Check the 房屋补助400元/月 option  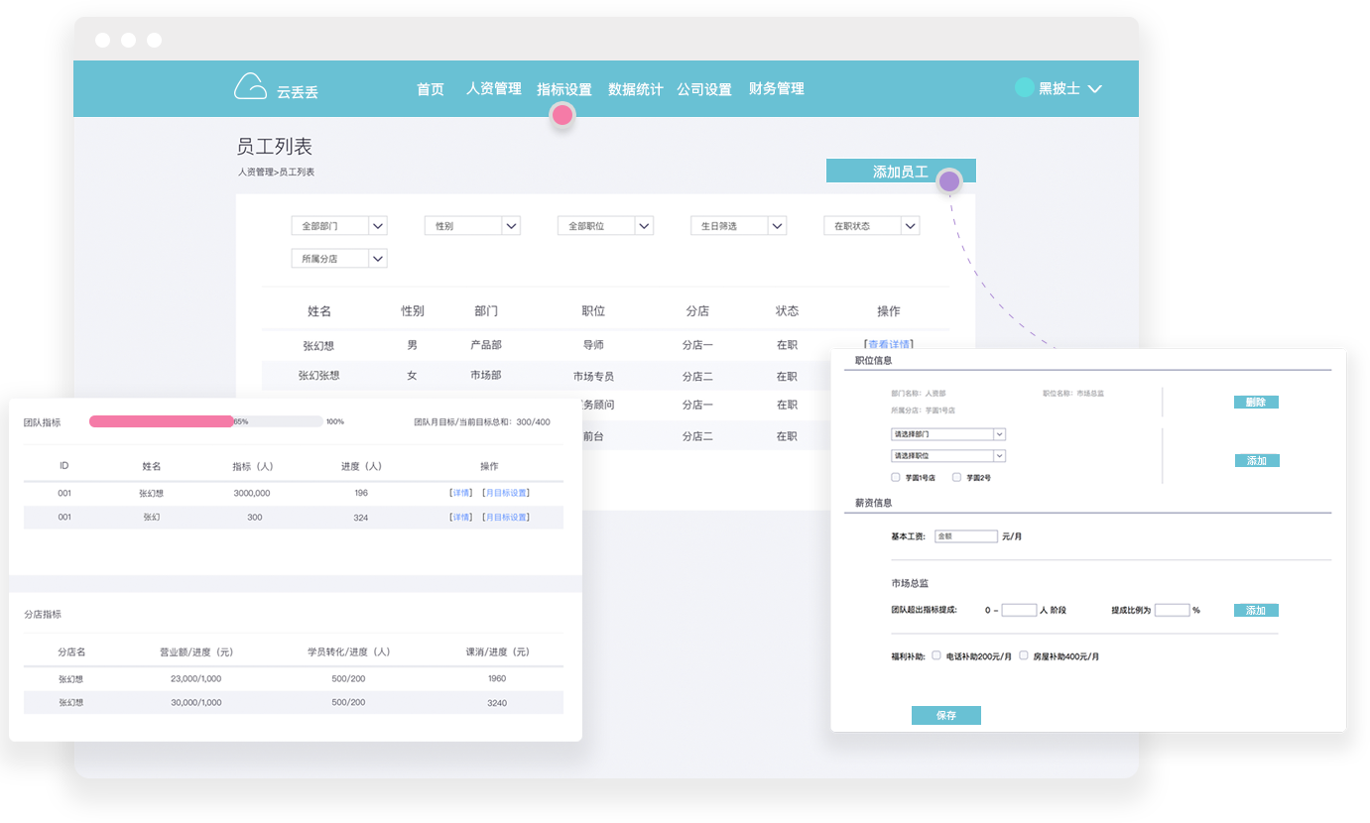coord(1024,655)
